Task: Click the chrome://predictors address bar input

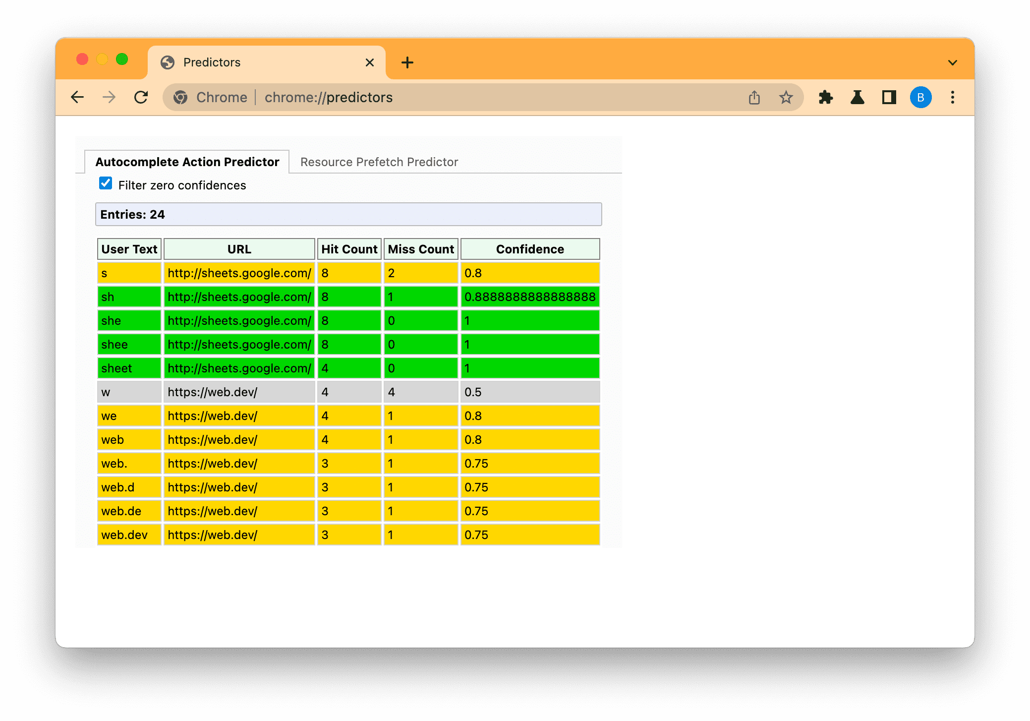Action: tap(329, 98)
